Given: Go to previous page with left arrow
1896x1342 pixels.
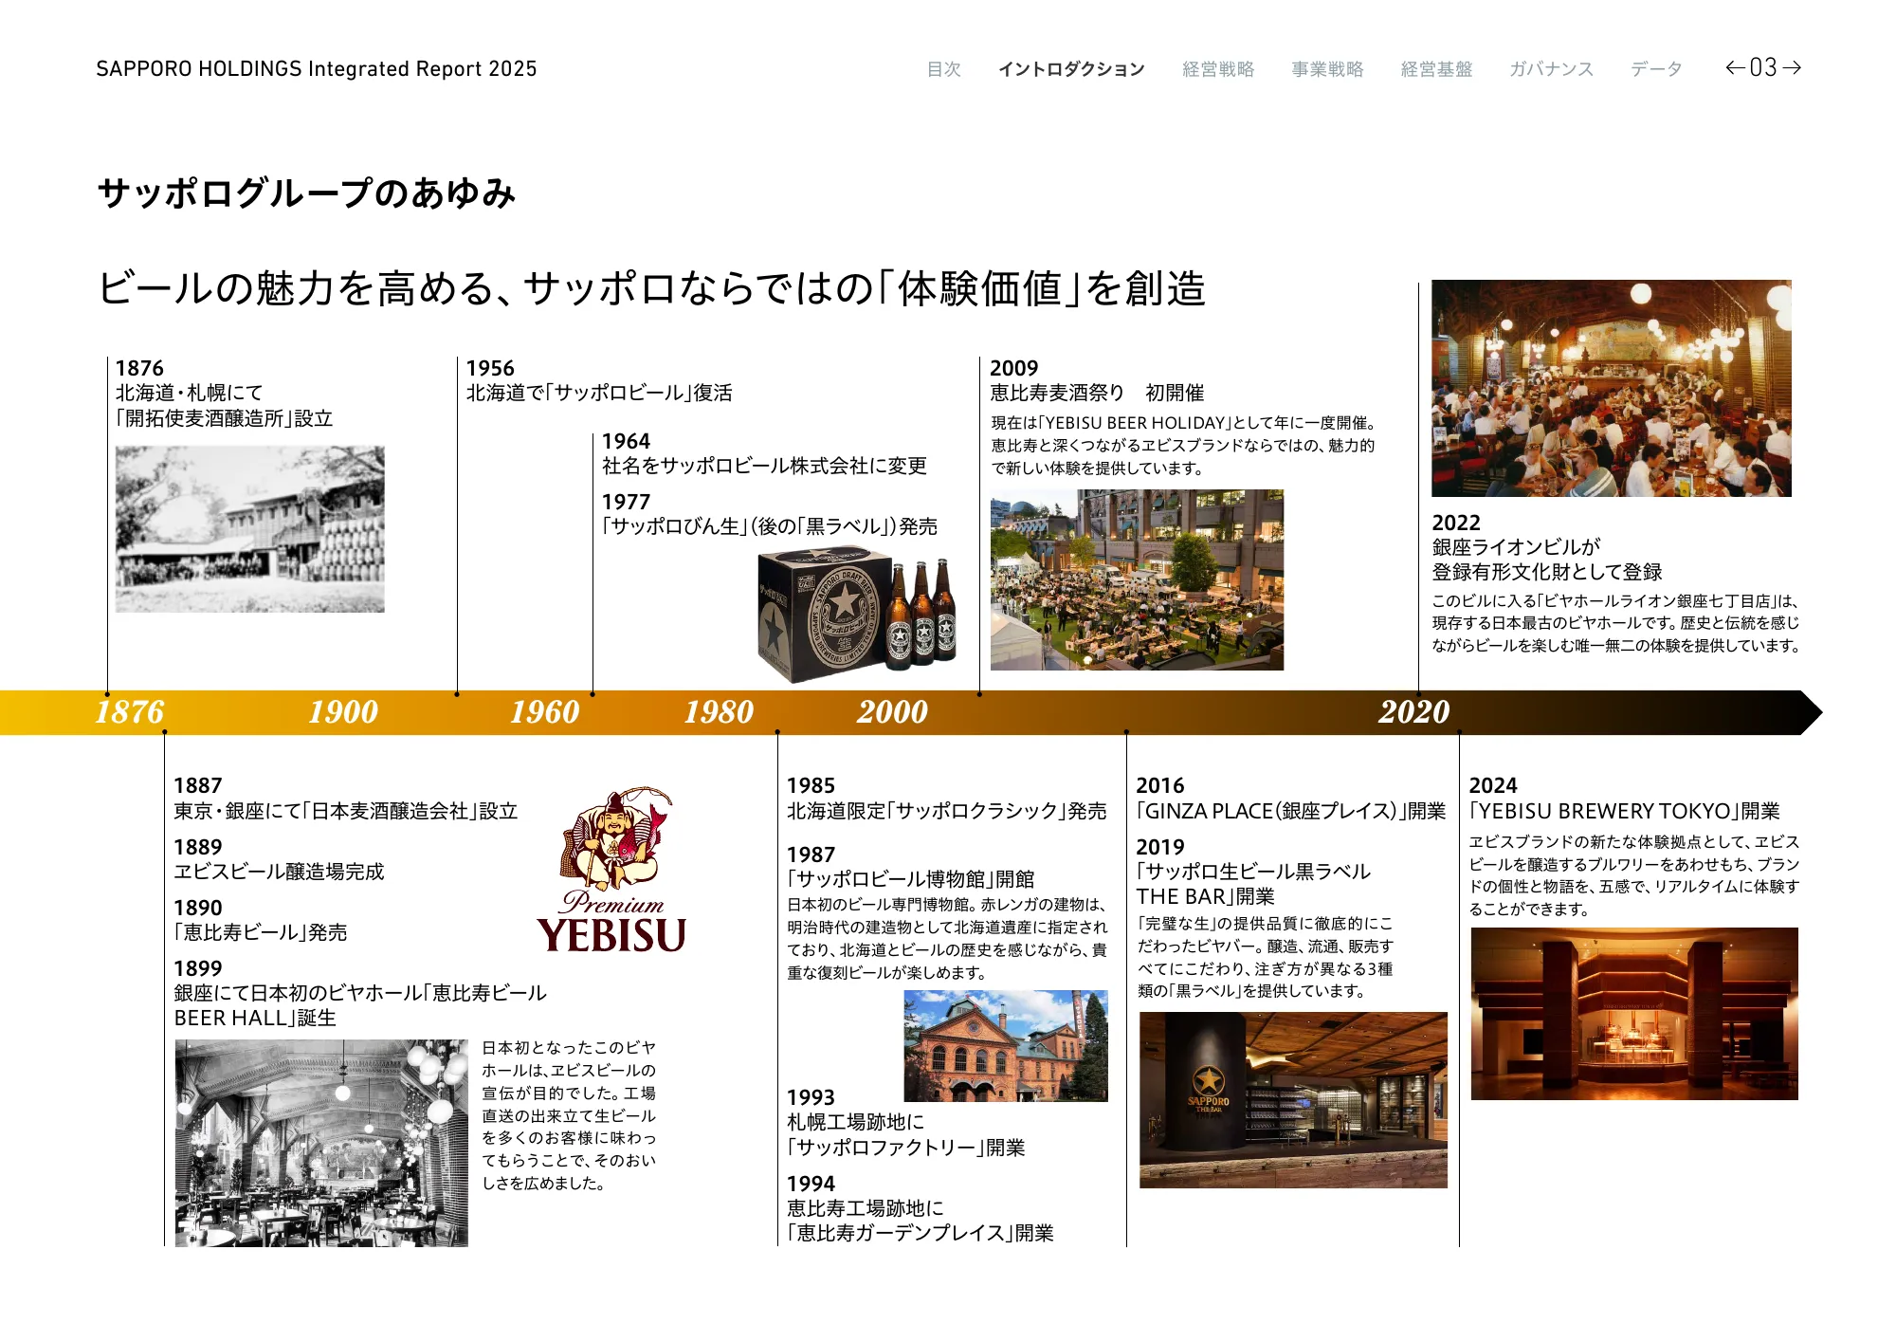Looking at the screenshot, I should click(x=1735, y=68).
